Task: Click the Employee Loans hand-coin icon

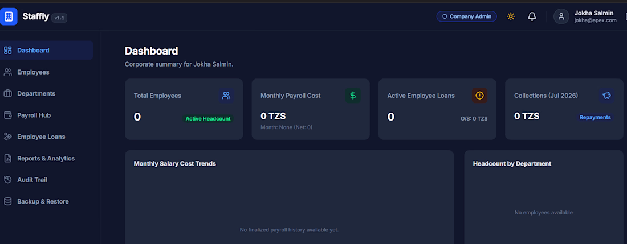Action: (7, 137)
